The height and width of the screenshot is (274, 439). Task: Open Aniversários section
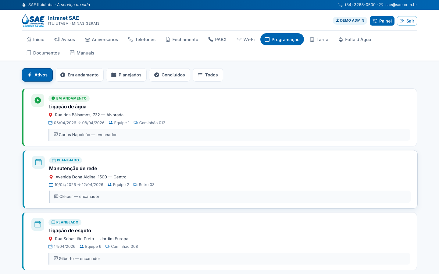[102, 39]
